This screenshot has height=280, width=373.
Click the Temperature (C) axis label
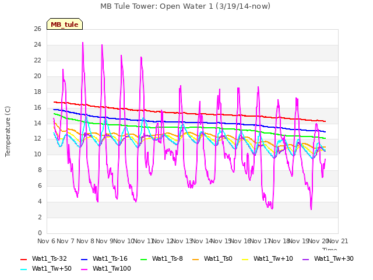pyautogui.click(x=8, y=131)
